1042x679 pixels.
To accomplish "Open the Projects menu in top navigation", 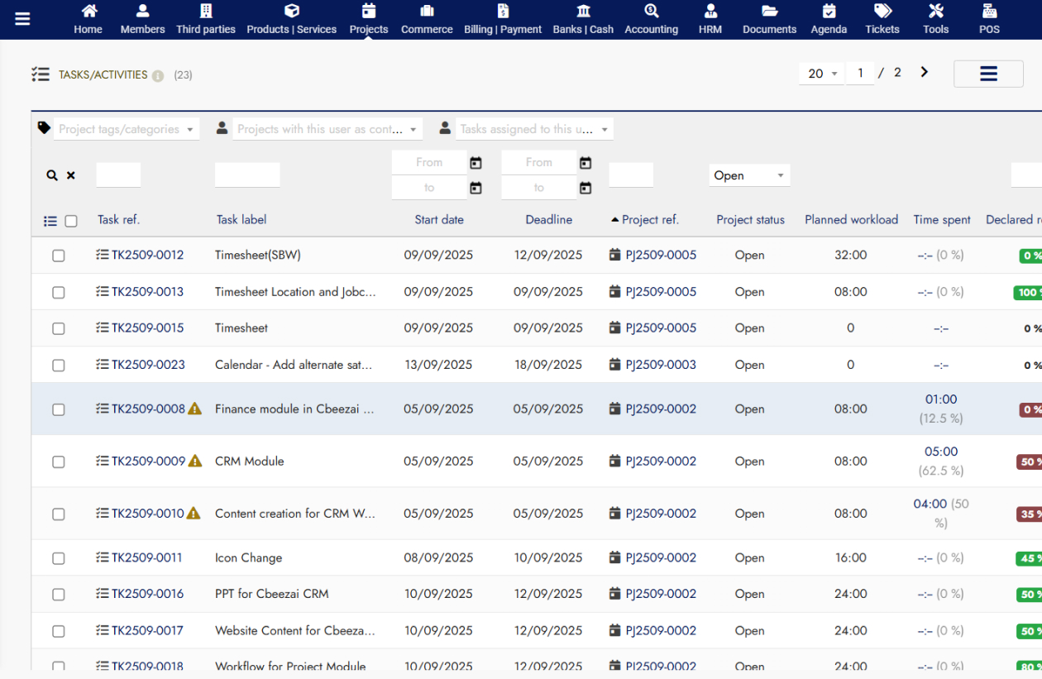I will (x=369, y=20).
